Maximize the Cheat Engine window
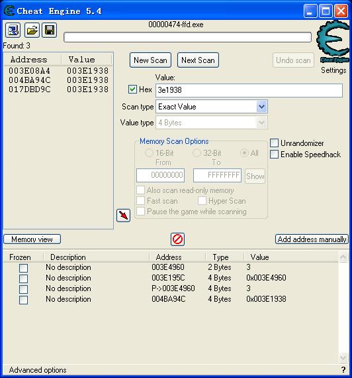Viewport: 352px width, 378px height. (326, 11)
